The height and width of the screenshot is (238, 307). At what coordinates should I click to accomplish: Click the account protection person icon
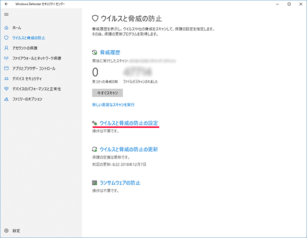click(x=6, y=48)
